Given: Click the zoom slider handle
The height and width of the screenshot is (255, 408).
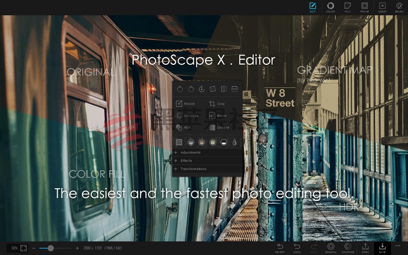Looking at the screenshot, I should (50, 248).
